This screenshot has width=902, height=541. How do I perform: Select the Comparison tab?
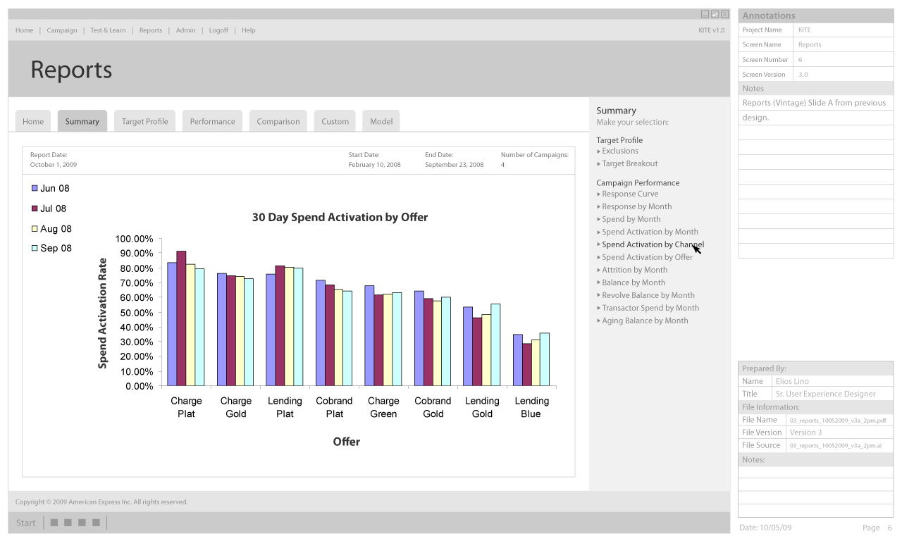[x=278, y=121]
